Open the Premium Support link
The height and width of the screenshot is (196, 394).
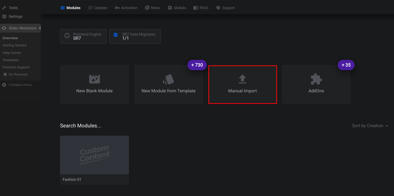coord(16,67)
